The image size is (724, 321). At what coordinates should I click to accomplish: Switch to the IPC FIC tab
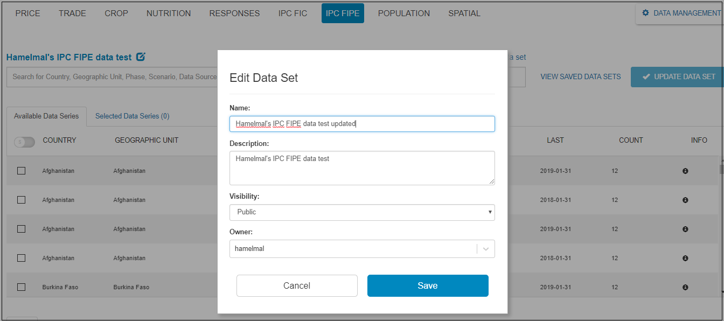[x=293, y=13]
